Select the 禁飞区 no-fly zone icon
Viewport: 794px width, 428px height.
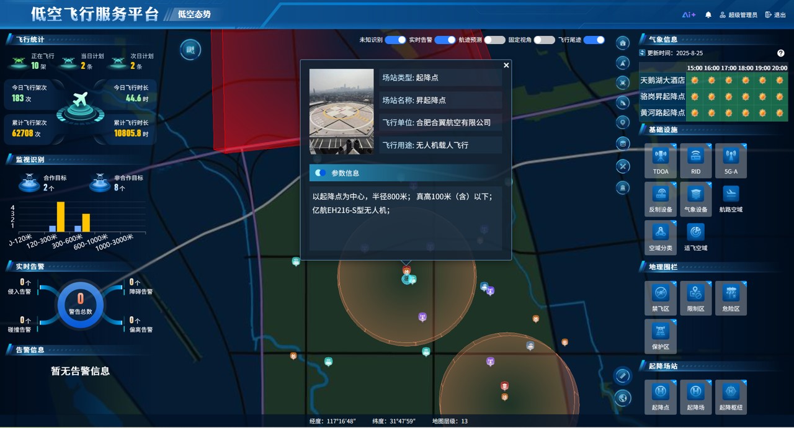(661, 293)
